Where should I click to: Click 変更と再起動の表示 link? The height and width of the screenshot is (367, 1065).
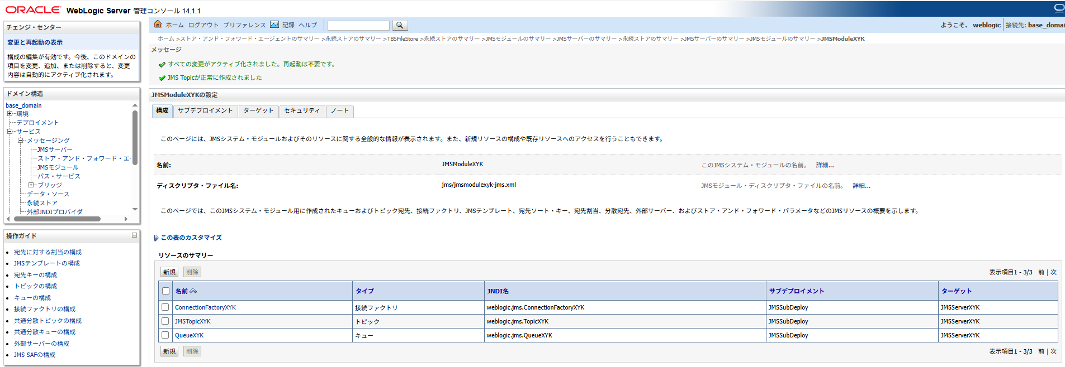(35, 42)
